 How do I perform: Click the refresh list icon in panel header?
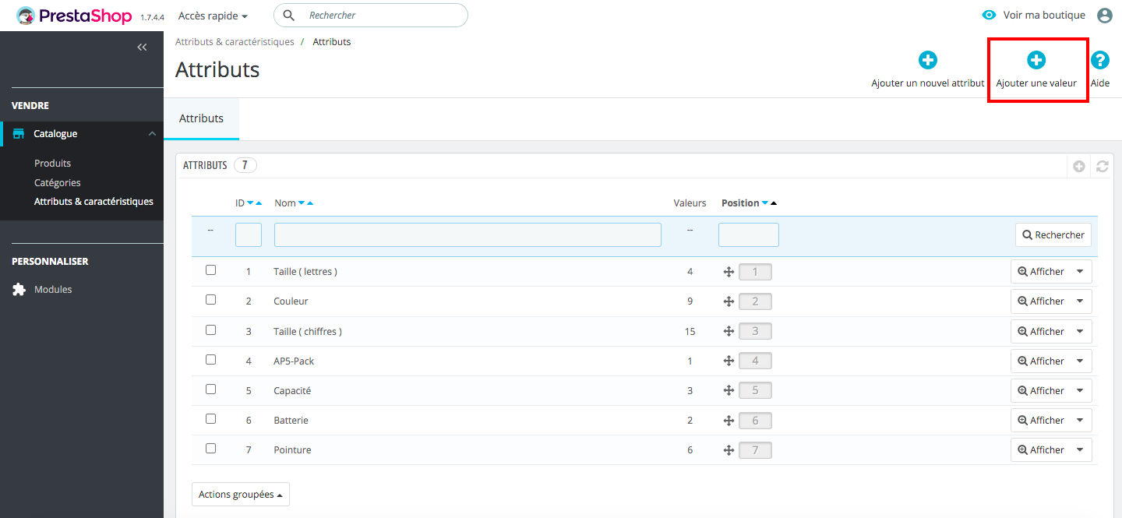click(1103, 166)
